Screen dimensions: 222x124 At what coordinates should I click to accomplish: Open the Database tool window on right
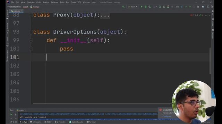pos(212,34)
